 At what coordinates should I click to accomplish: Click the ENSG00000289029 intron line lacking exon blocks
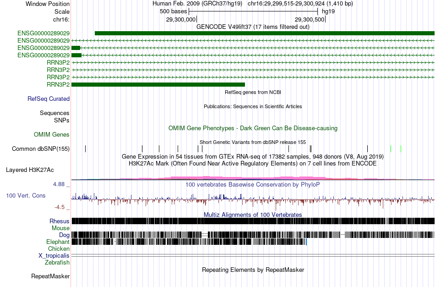(x=253, y=40)
